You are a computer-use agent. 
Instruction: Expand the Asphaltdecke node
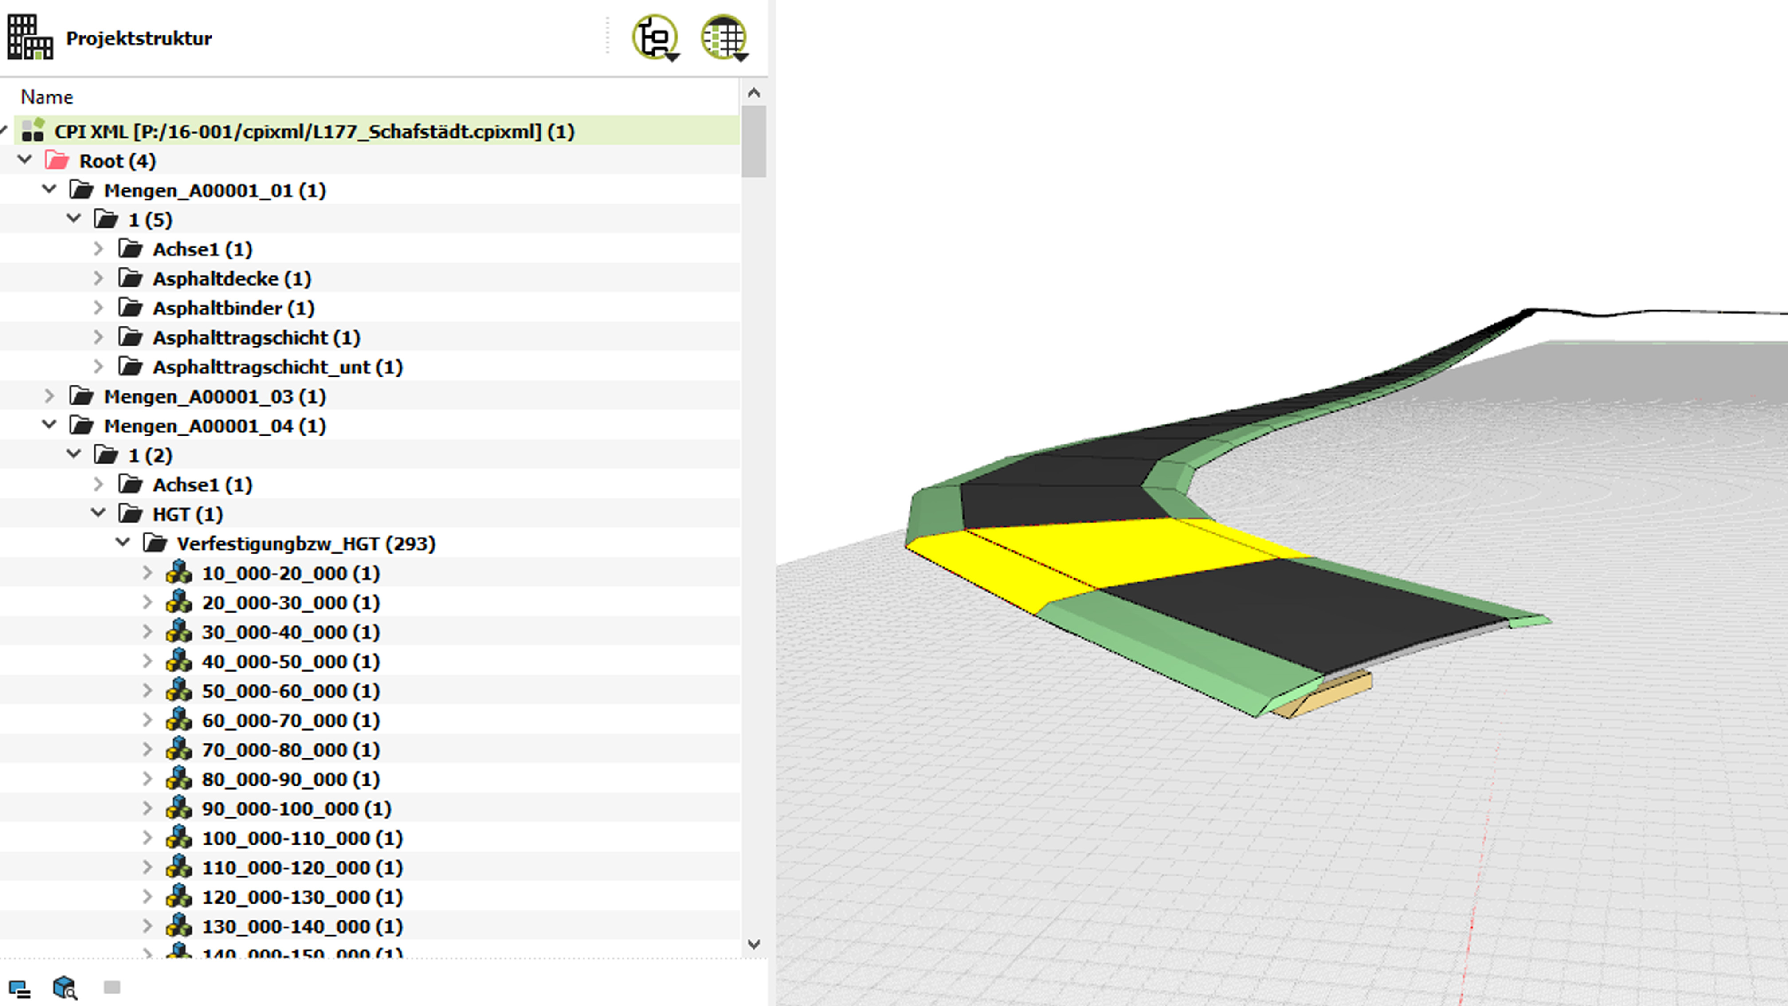(98, 279)
